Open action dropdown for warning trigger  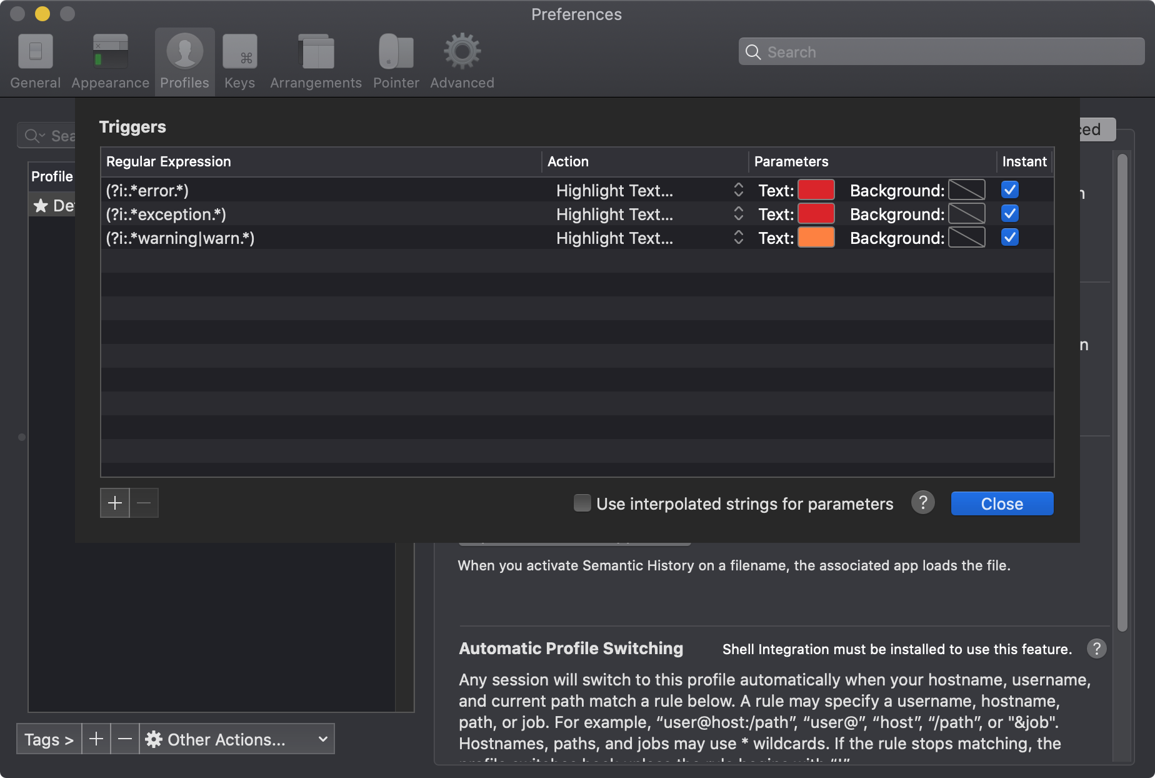(x=647, y=238)
